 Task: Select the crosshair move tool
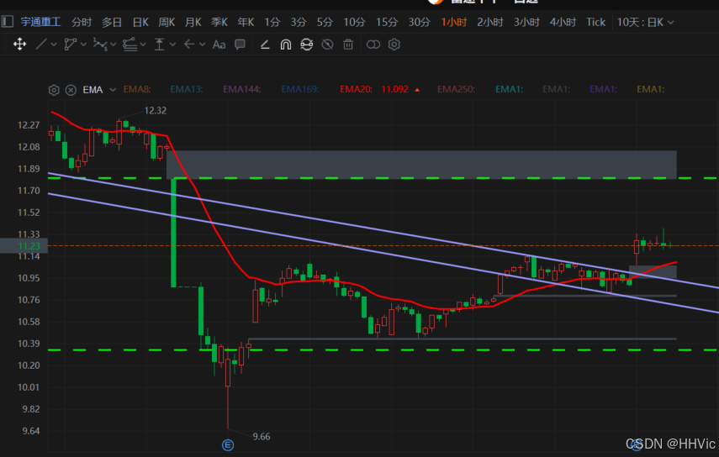pos(19,45)
